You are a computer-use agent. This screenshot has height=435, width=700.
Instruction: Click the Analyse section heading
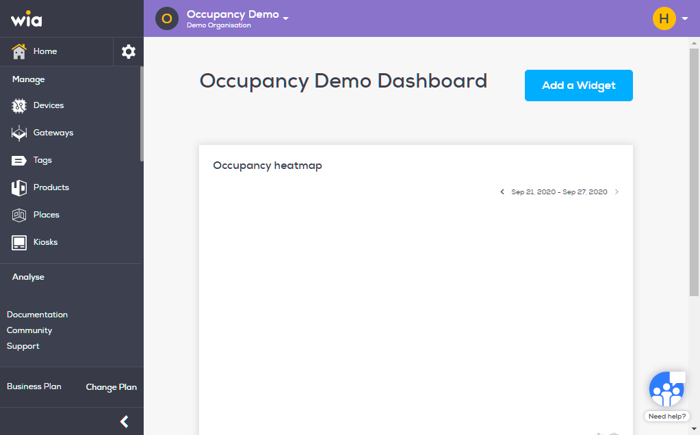[28, 277]
